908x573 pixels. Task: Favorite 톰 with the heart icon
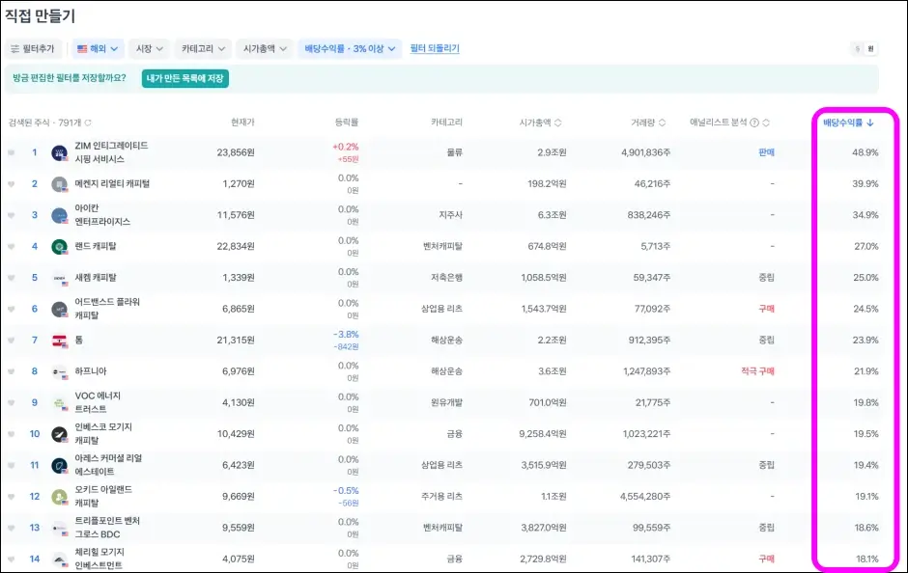11,340
